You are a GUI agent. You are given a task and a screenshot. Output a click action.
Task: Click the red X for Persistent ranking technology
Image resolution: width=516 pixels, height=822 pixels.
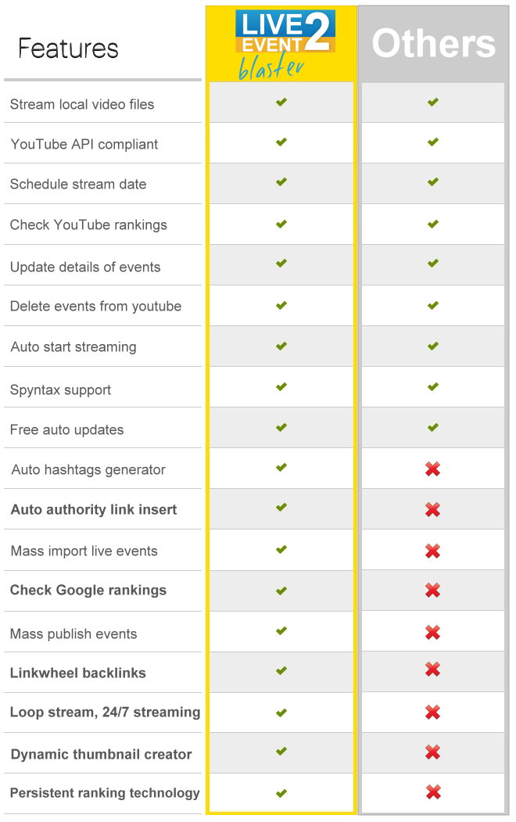point(433,791)
